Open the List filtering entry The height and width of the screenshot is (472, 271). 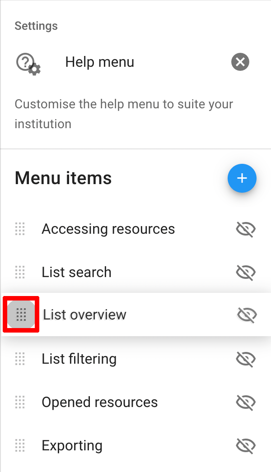79,359
